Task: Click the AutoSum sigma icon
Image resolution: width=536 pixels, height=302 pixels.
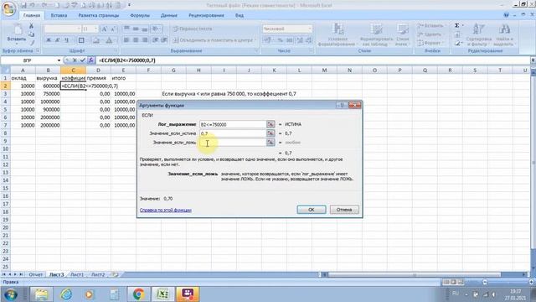Action: (457, 26)
